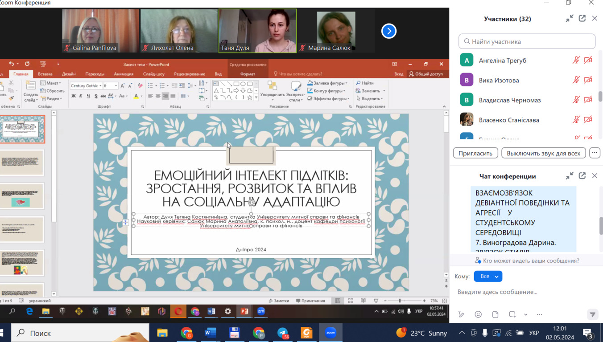Click the center text alignment icon

[157, 96]
